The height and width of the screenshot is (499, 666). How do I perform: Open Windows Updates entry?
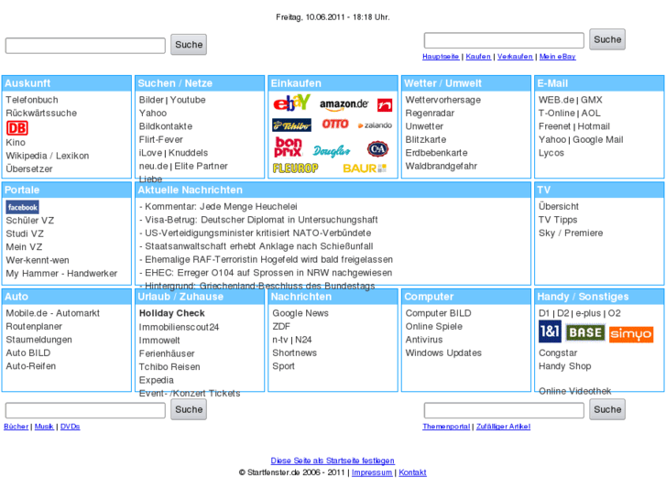(x=443, y=353)
